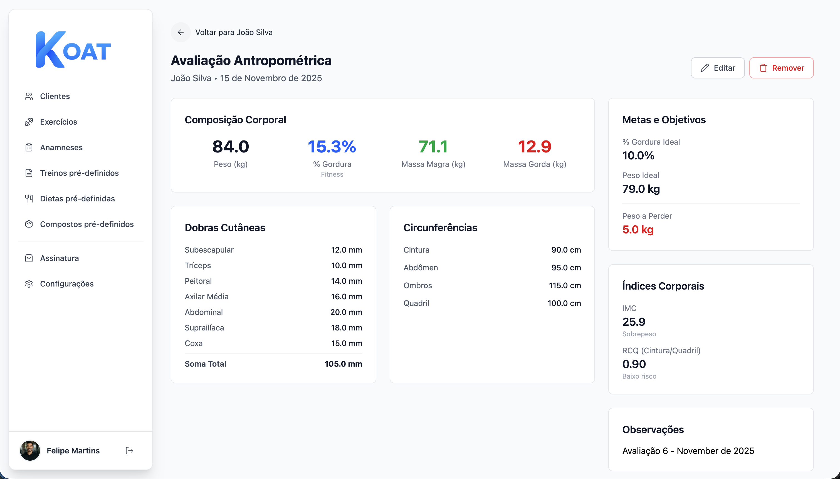This screenshot has width=840, height=479.
Task: Click the KOAT logo
Action: tap(73, 50)
